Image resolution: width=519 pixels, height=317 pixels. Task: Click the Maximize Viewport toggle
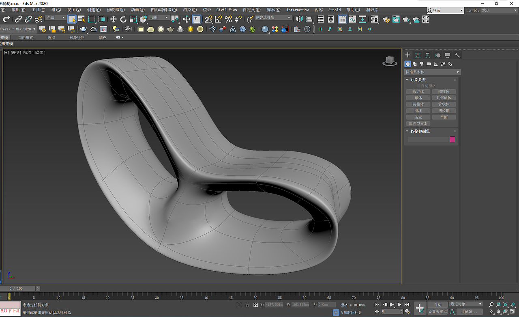513,312
